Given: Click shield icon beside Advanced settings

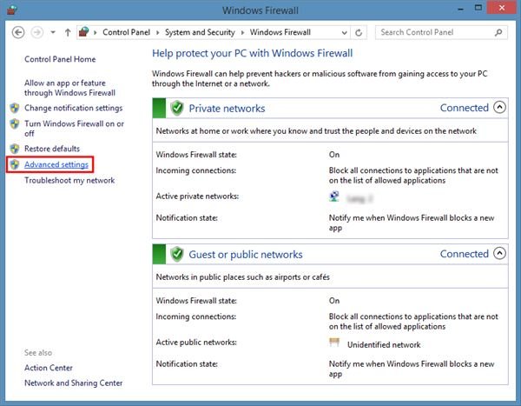Looking at the screenshot, I should pyautogui.click(x=15, y=164).
